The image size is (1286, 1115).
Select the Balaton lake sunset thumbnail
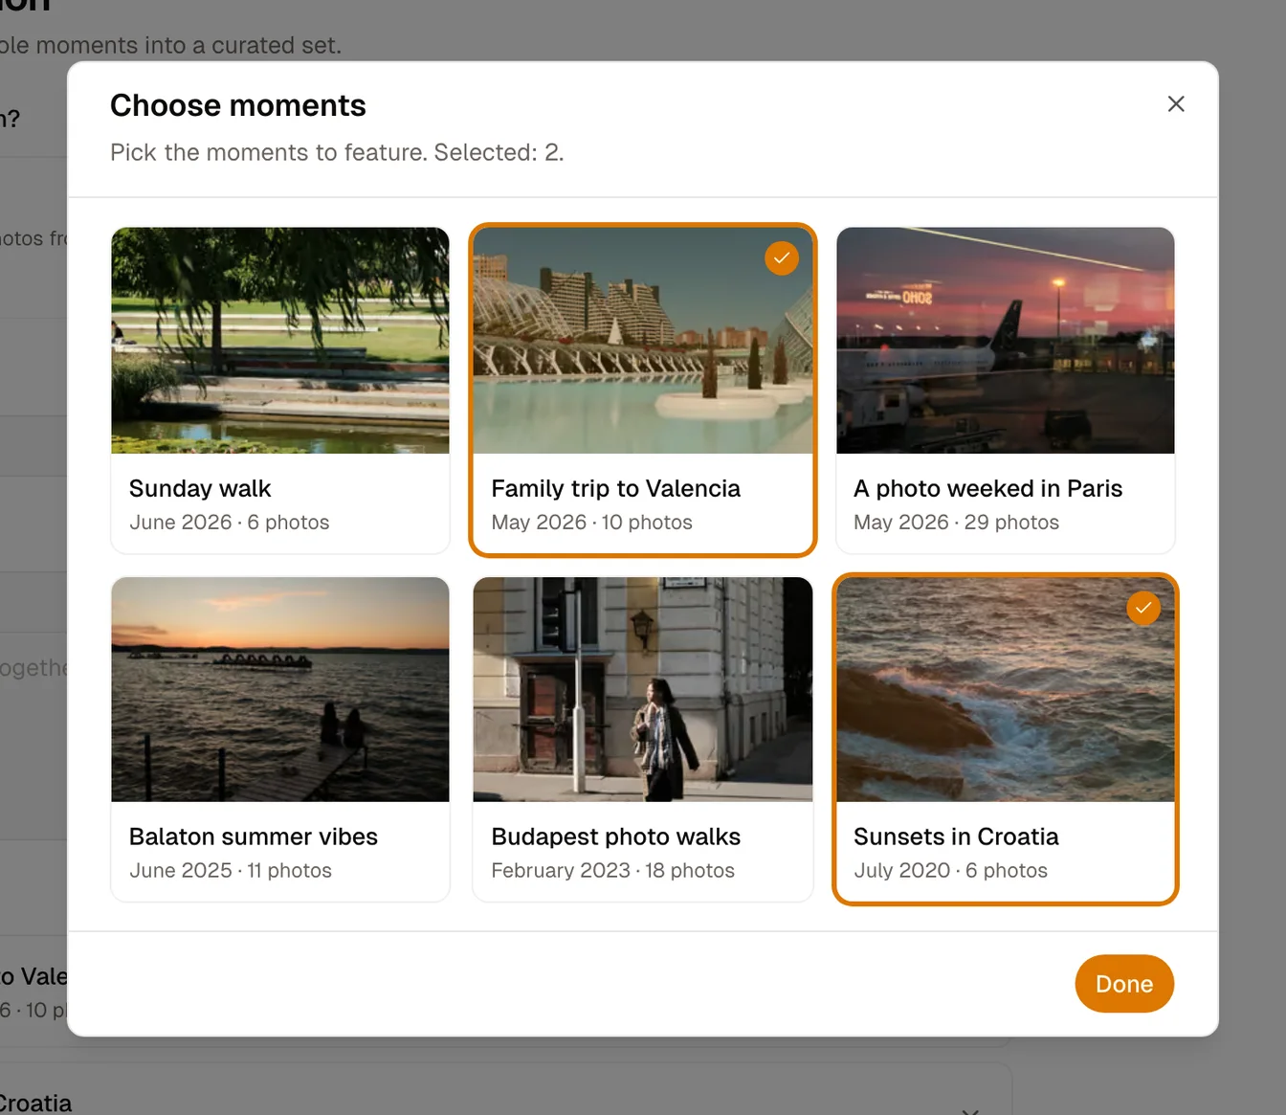[x=280, y=689]
